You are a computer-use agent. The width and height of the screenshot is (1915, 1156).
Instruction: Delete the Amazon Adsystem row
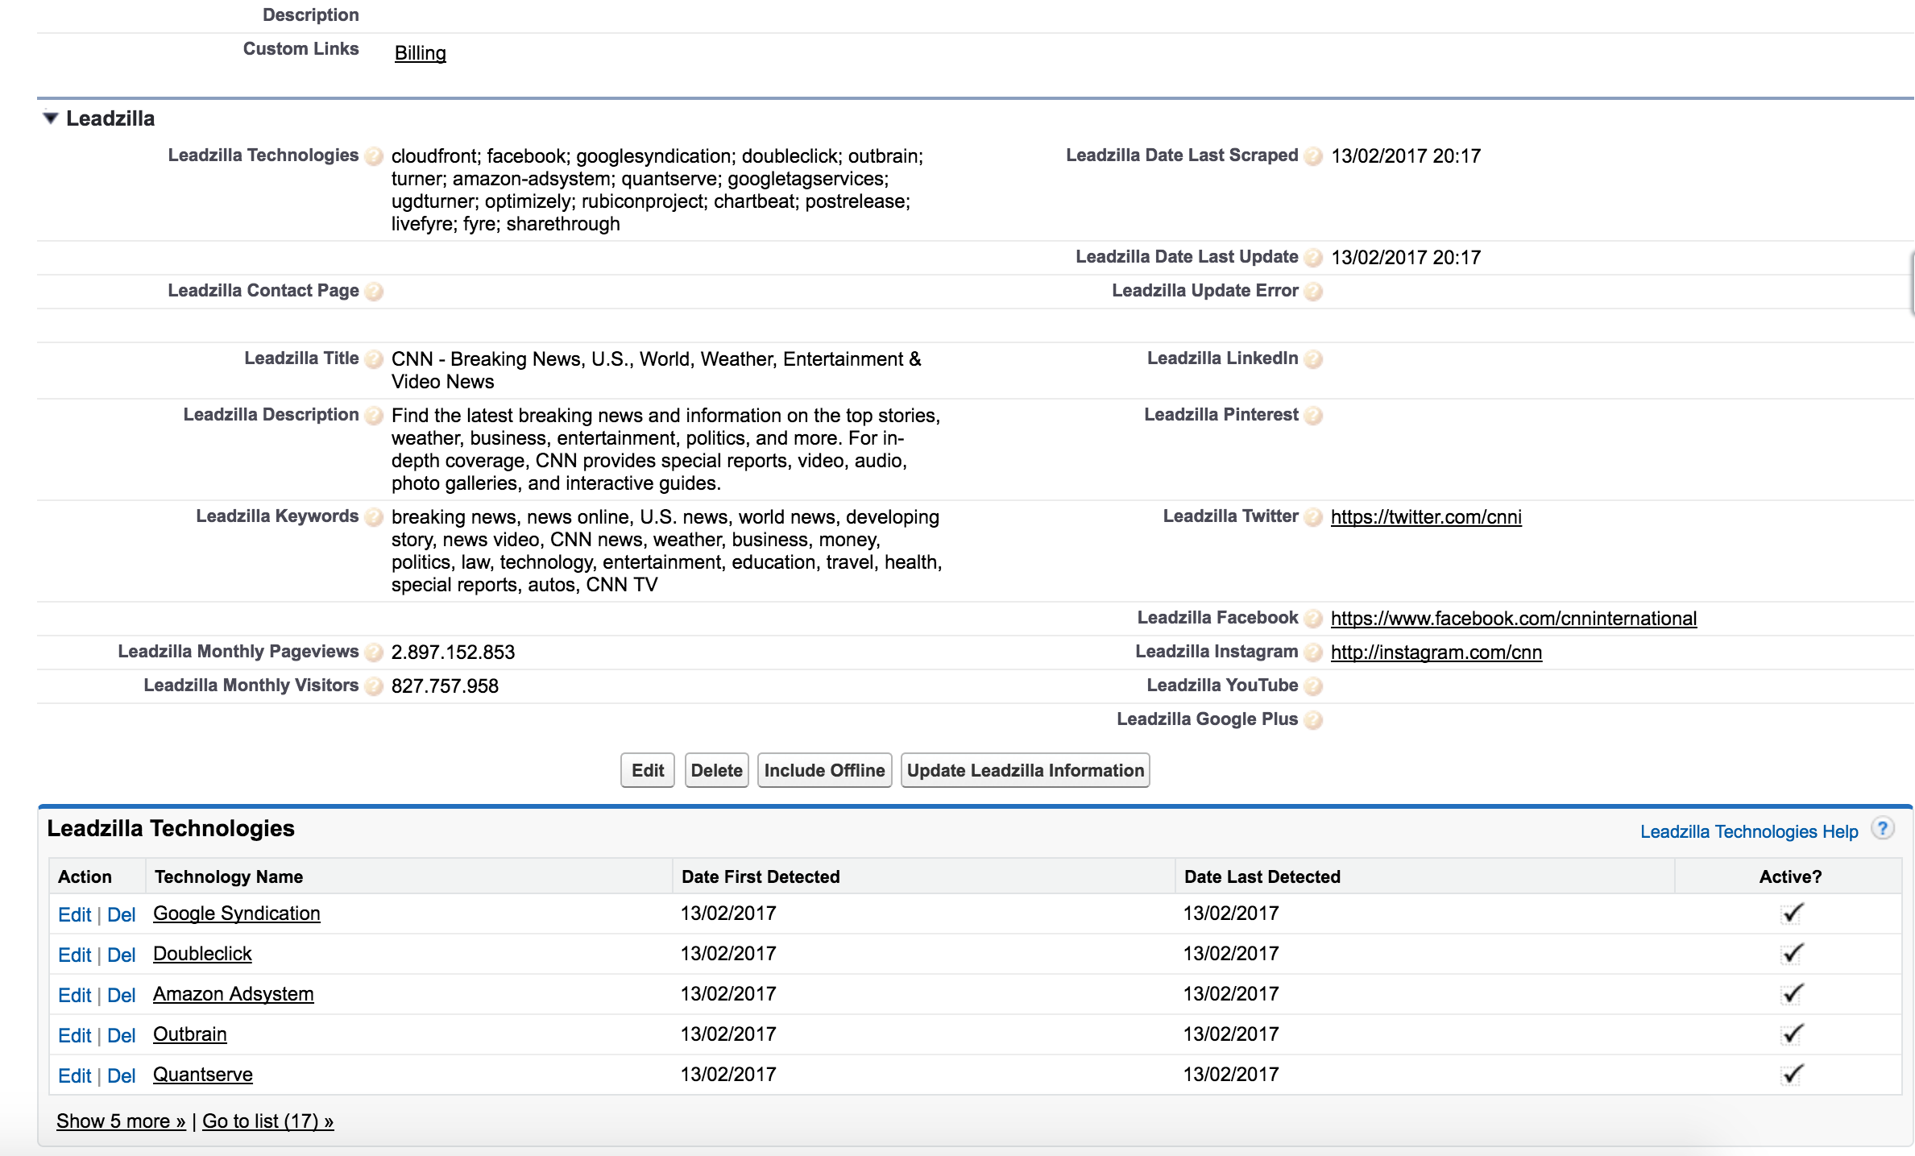(121, 996)
